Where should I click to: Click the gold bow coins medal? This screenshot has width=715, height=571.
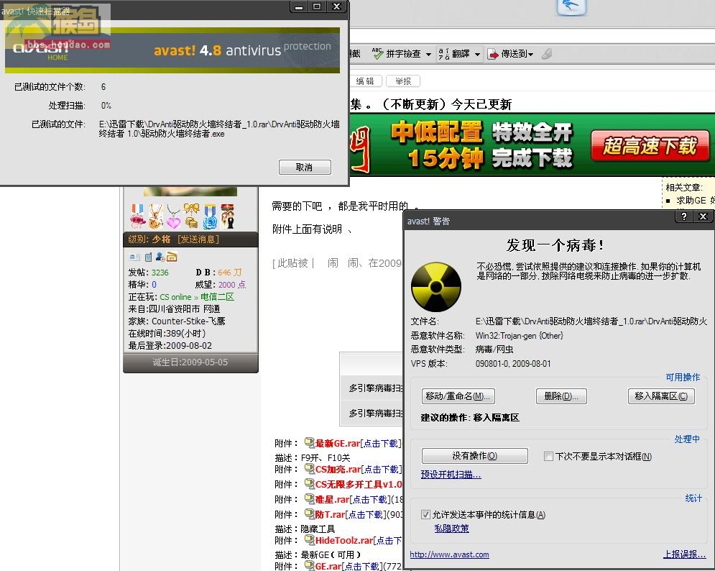(192, 216)
